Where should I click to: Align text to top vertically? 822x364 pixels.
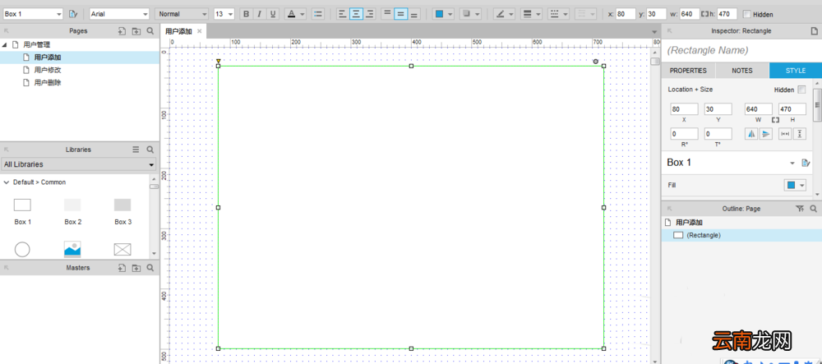pos(387,14)
